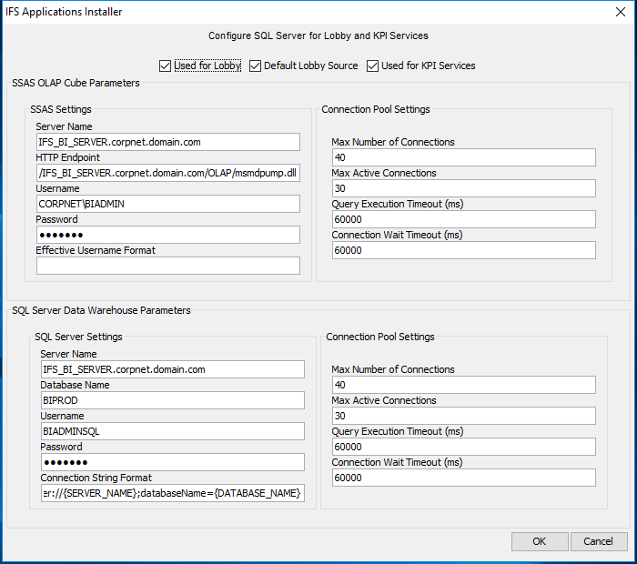
Task: Click the Database Name label
Action: pos(75,385)
